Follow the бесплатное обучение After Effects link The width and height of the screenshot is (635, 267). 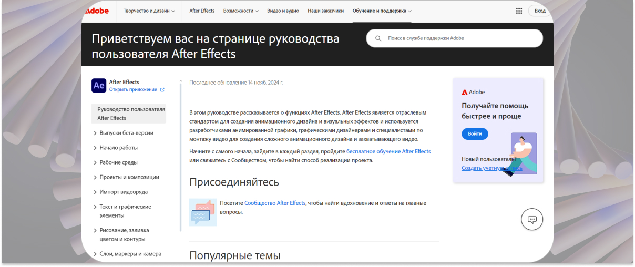[388, 151]
